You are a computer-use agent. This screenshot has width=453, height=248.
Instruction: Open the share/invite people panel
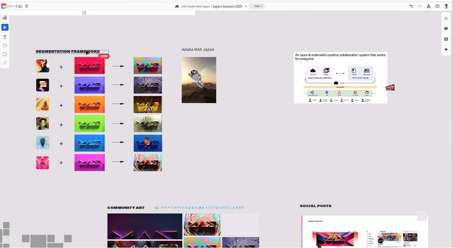click(x=429, y=6)
